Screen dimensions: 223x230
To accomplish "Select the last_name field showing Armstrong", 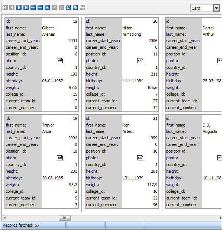I will click(x=140, y=34).
